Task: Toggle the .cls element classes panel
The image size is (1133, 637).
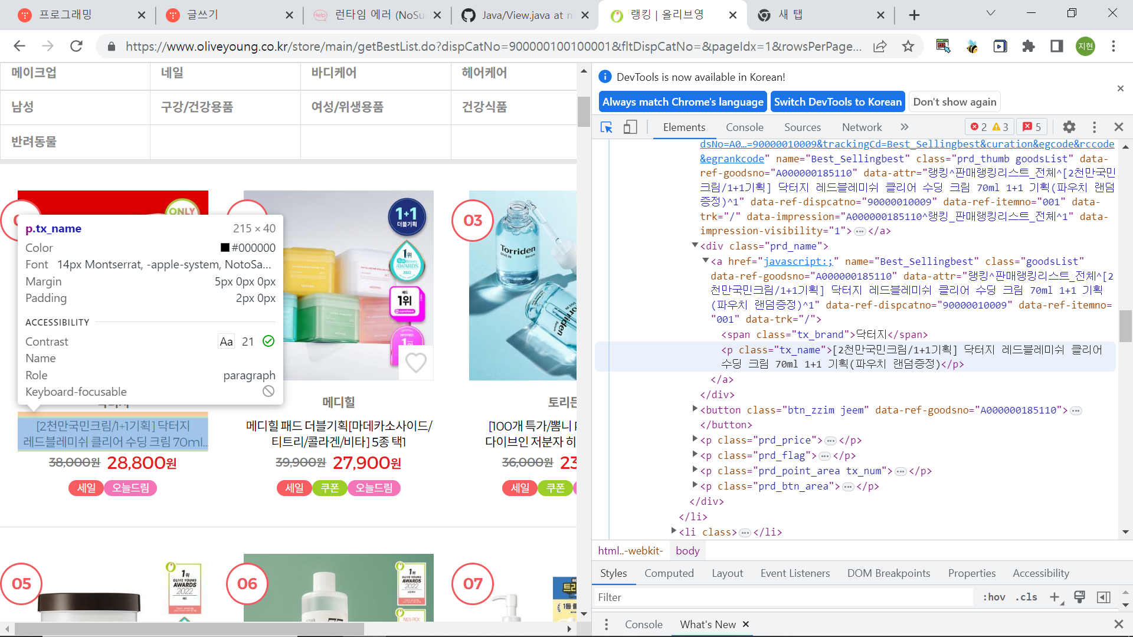Action: click(1026, 597)
